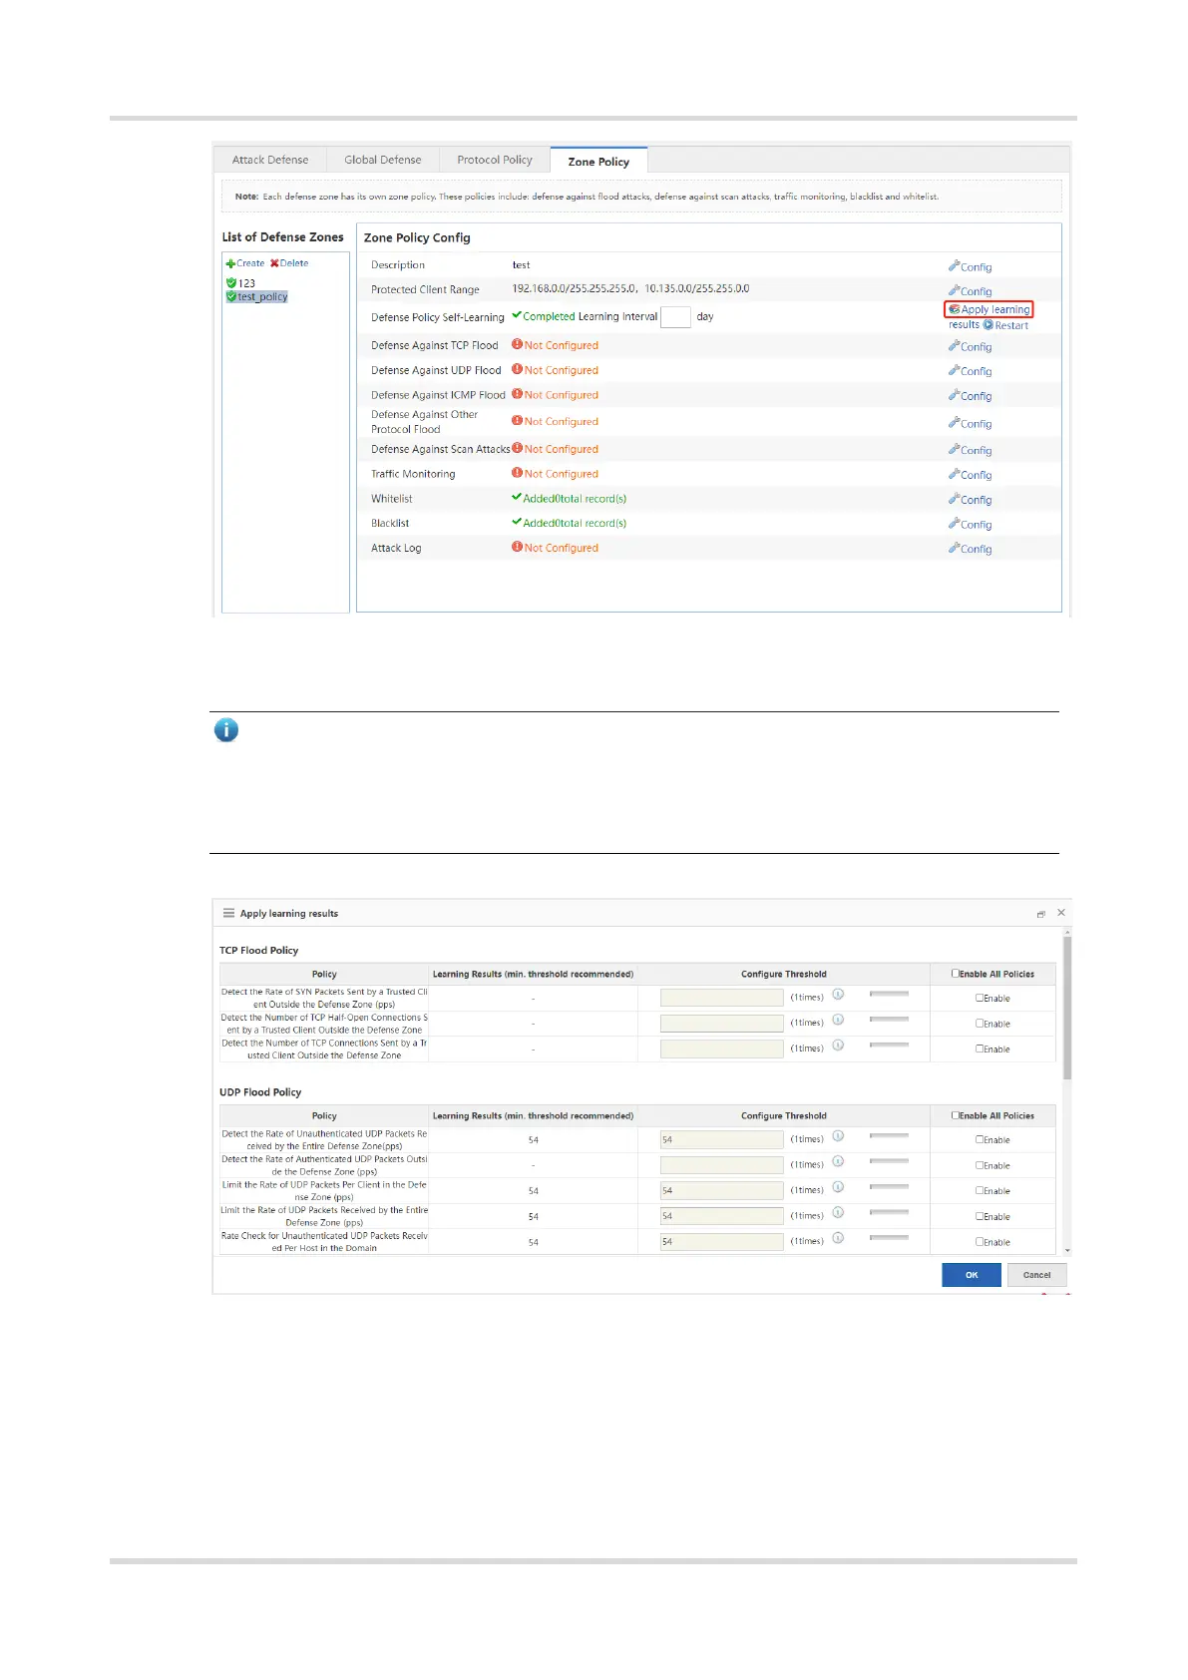
Task: Switch to the Attack Defense tab
Action: (x=270, y=160)
